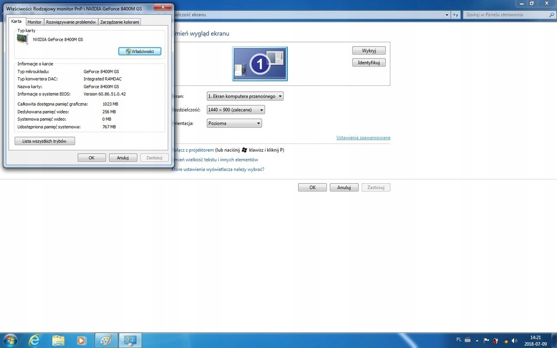Click the PL language indicator
The width and height of the screenshot is (557, 348).
click(x=459, y=339)
